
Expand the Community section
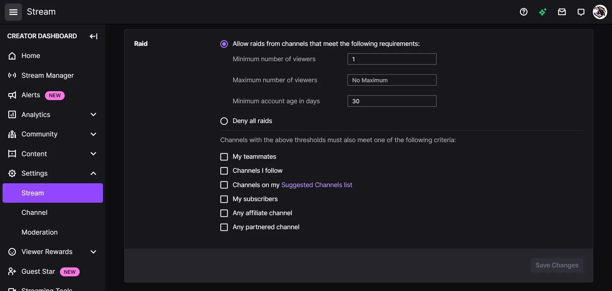point(93,134)
